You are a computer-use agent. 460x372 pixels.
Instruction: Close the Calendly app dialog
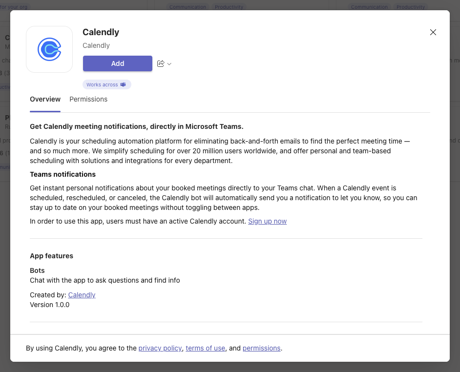coord(433,32)
